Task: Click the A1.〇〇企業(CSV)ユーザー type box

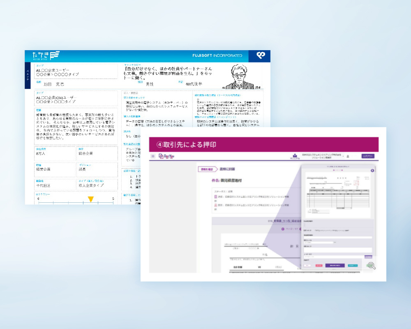Action: pyautogui.click(x=76, y=98)
